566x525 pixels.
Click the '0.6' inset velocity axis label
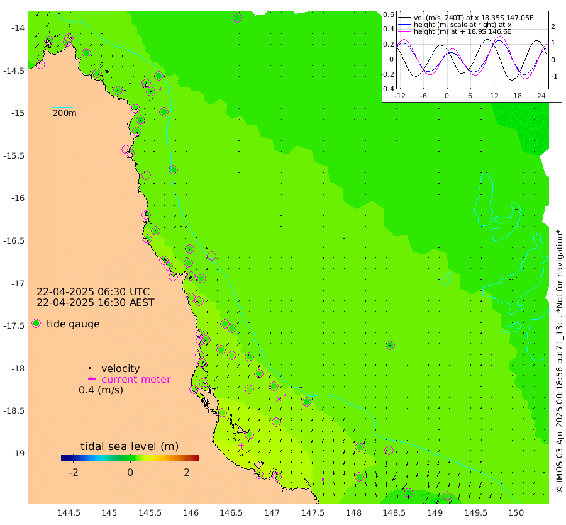pos(389,14)
